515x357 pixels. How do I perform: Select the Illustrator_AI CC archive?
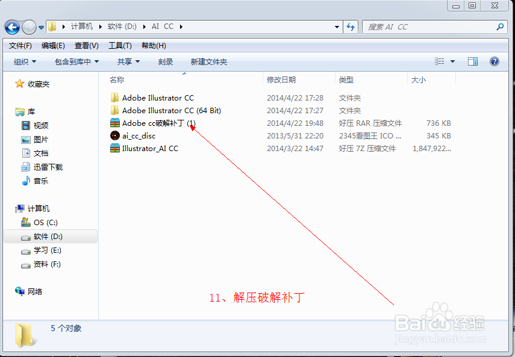pos(150,149)
